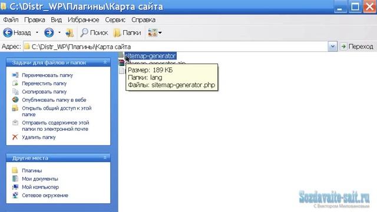Minimize the explorer window
Screen dimensions: 377x212
point(340,6)
